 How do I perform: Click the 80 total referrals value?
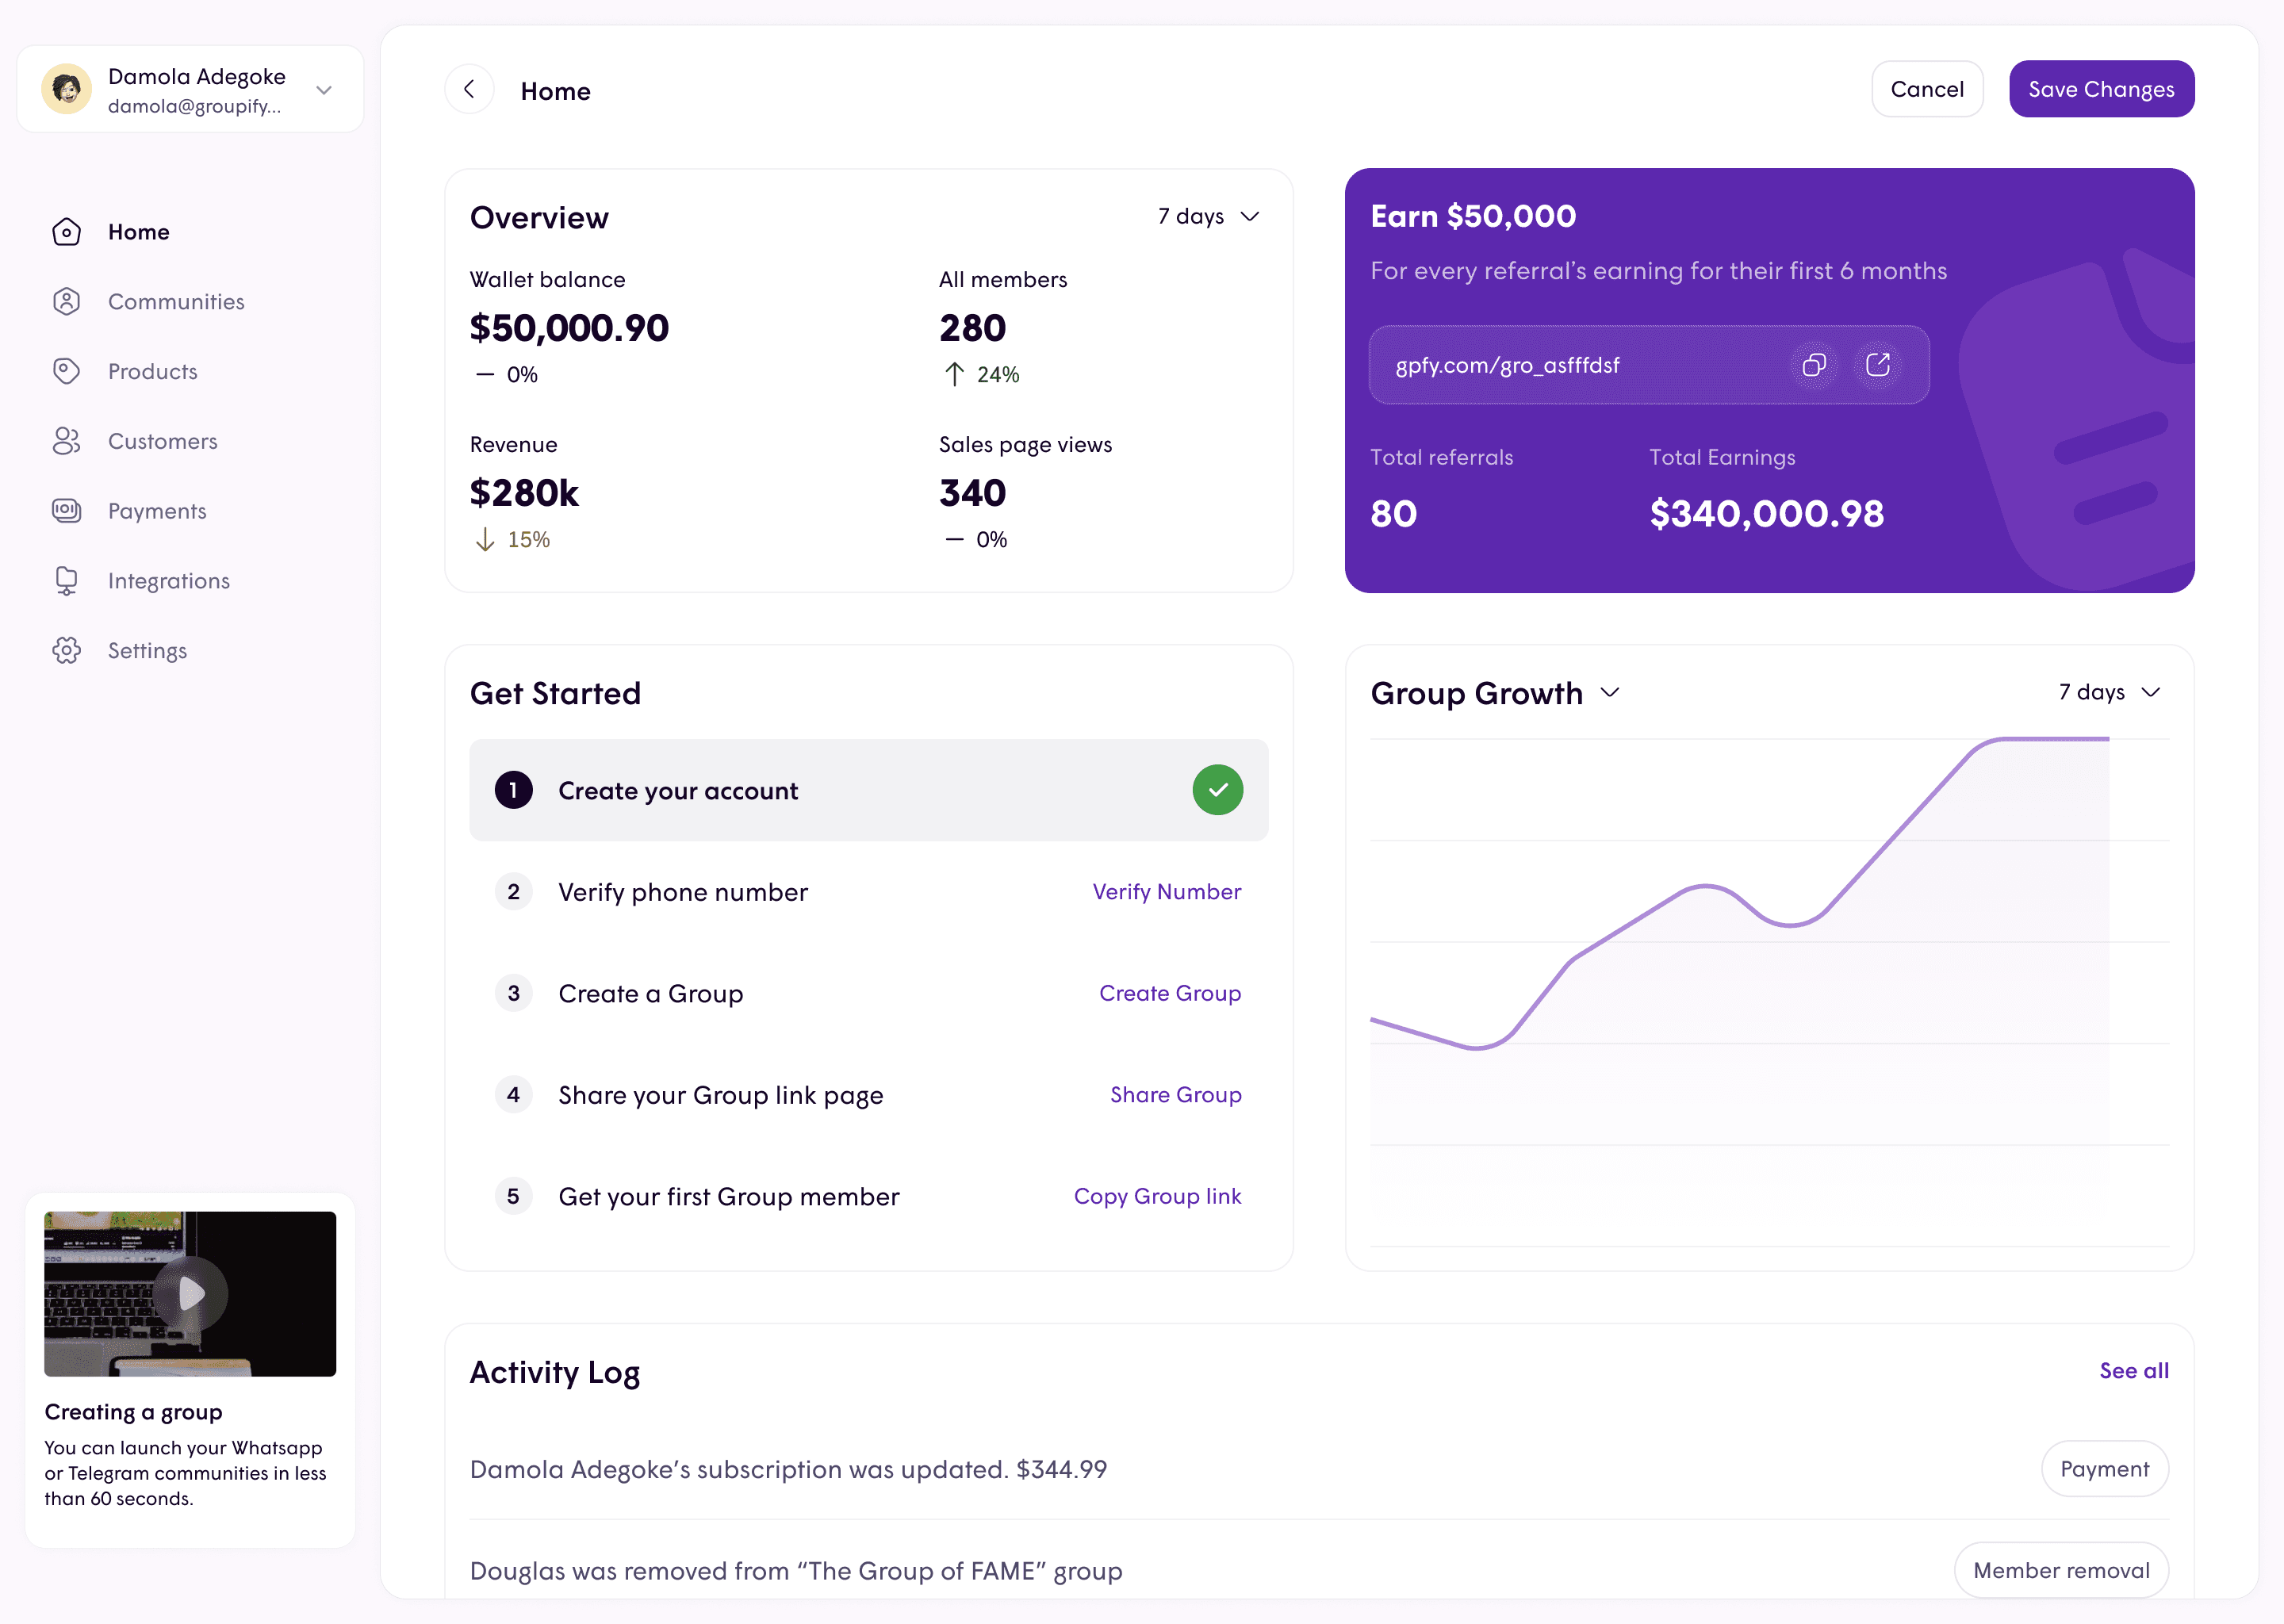1393,514
